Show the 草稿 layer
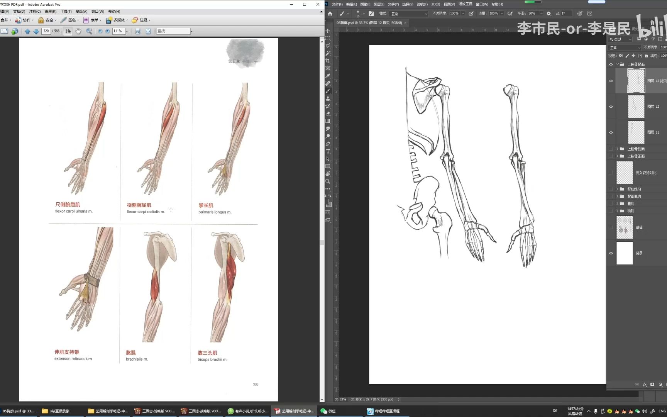Screen dimensions: 667x417 pos(611,227)
